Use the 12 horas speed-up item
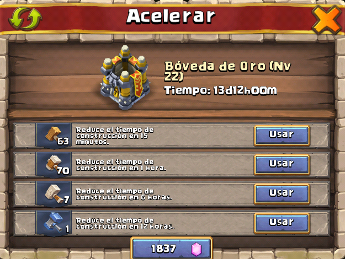The height and width of the screenshot is (259, 345). (x=282, y=223)
